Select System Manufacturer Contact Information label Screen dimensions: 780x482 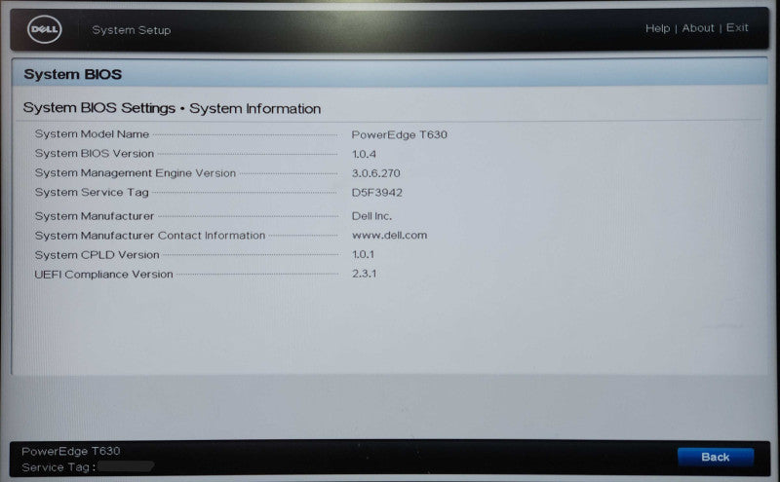click(x=150, y=236)
